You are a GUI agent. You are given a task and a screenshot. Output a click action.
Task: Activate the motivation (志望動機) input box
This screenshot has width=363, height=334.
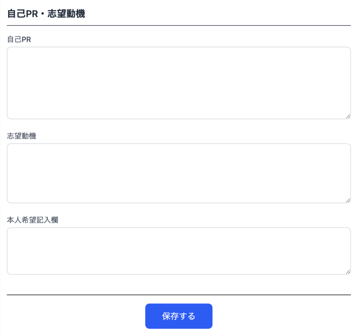179,173
